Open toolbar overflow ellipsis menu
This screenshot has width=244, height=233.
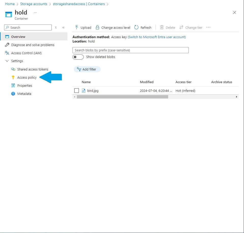pyautogui.click(x=208, y=27)
